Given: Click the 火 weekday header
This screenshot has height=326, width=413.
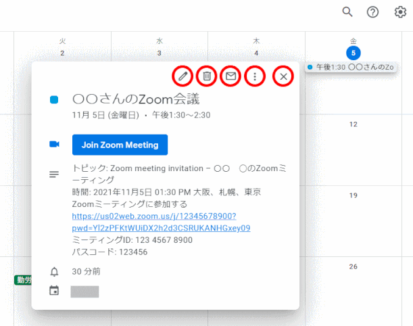Looking at the screenshot, I should coord(62,41).
